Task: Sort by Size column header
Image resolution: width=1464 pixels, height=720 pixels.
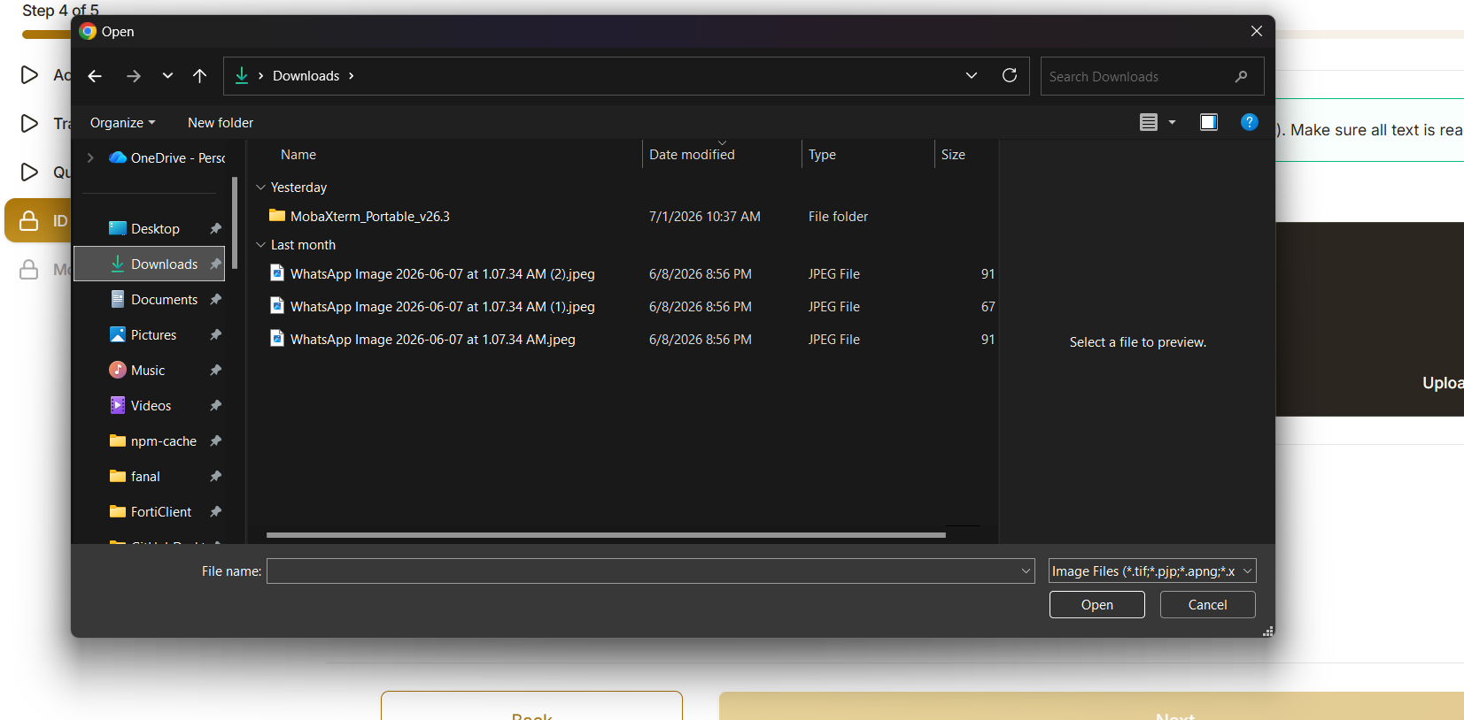Action: click(x=953, y=155)
